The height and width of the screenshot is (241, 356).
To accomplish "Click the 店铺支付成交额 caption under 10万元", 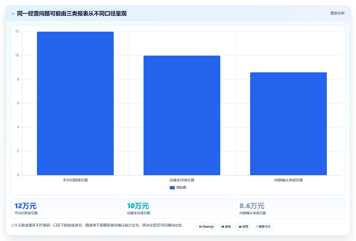I will click(x=139, y=213).
